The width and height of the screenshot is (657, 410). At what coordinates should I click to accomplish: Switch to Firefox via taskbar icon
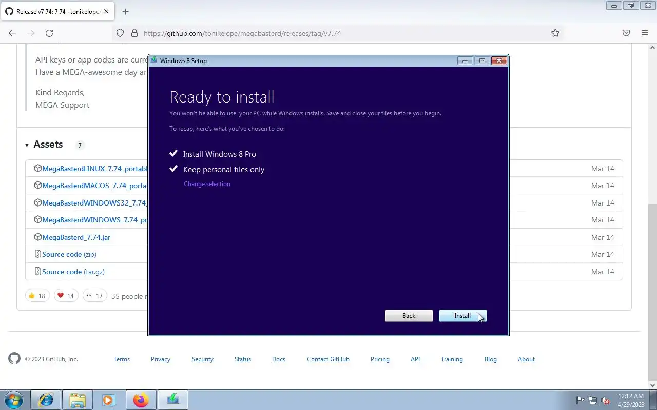point(141,400)
